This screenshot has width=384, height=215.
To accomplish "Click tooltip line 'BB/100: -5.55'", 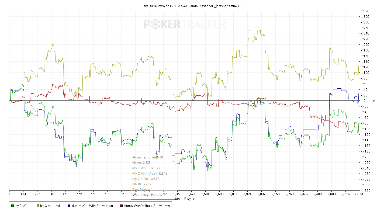I will click(x=141, y=184).
